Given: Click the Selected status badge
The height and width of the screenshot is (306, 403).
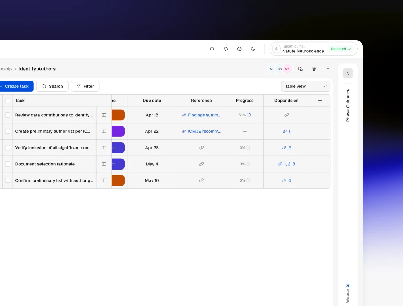Looking at the screenshot, I should [x=341, y=49].
